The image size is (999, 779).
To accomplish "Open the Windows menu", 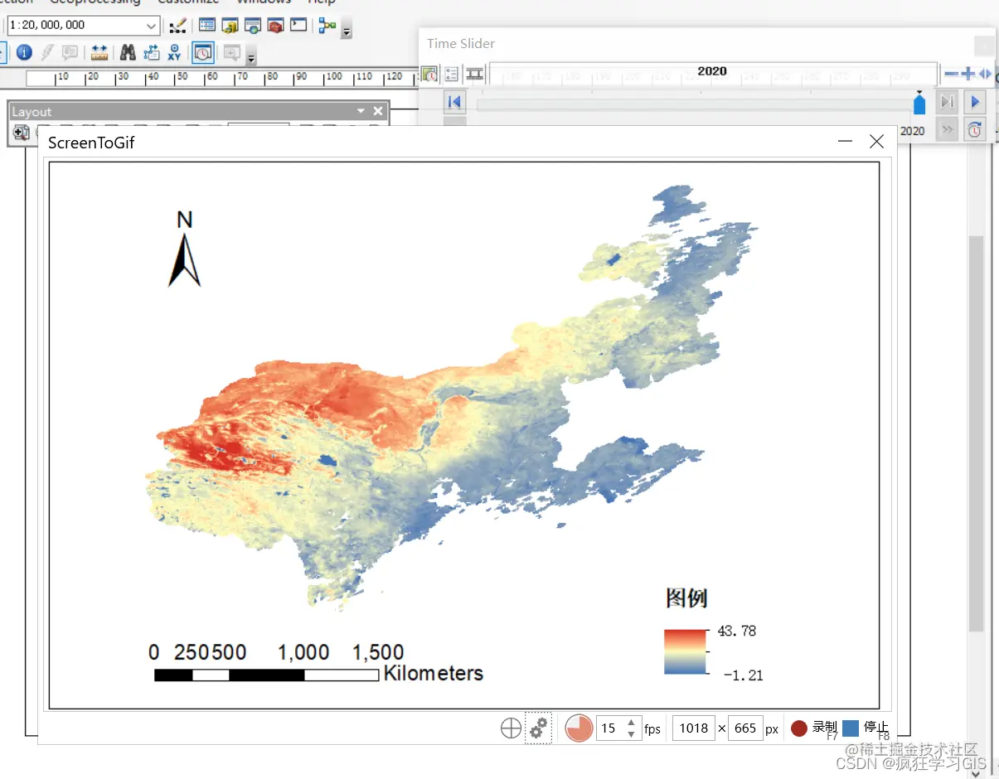I will click(264, 2).
